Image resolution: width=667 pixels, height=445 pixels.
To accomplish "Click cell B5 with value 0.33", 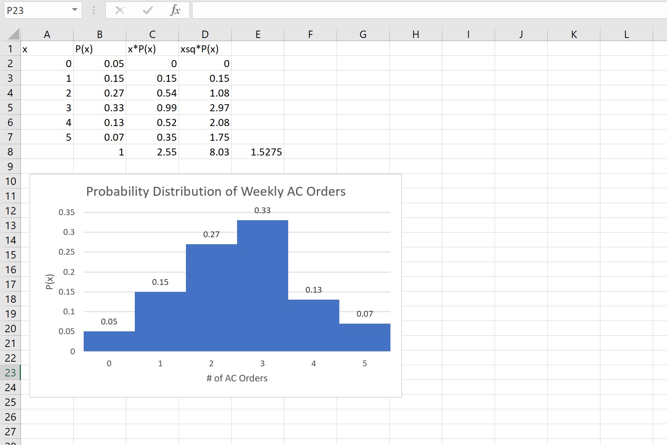I will [100, 108].
